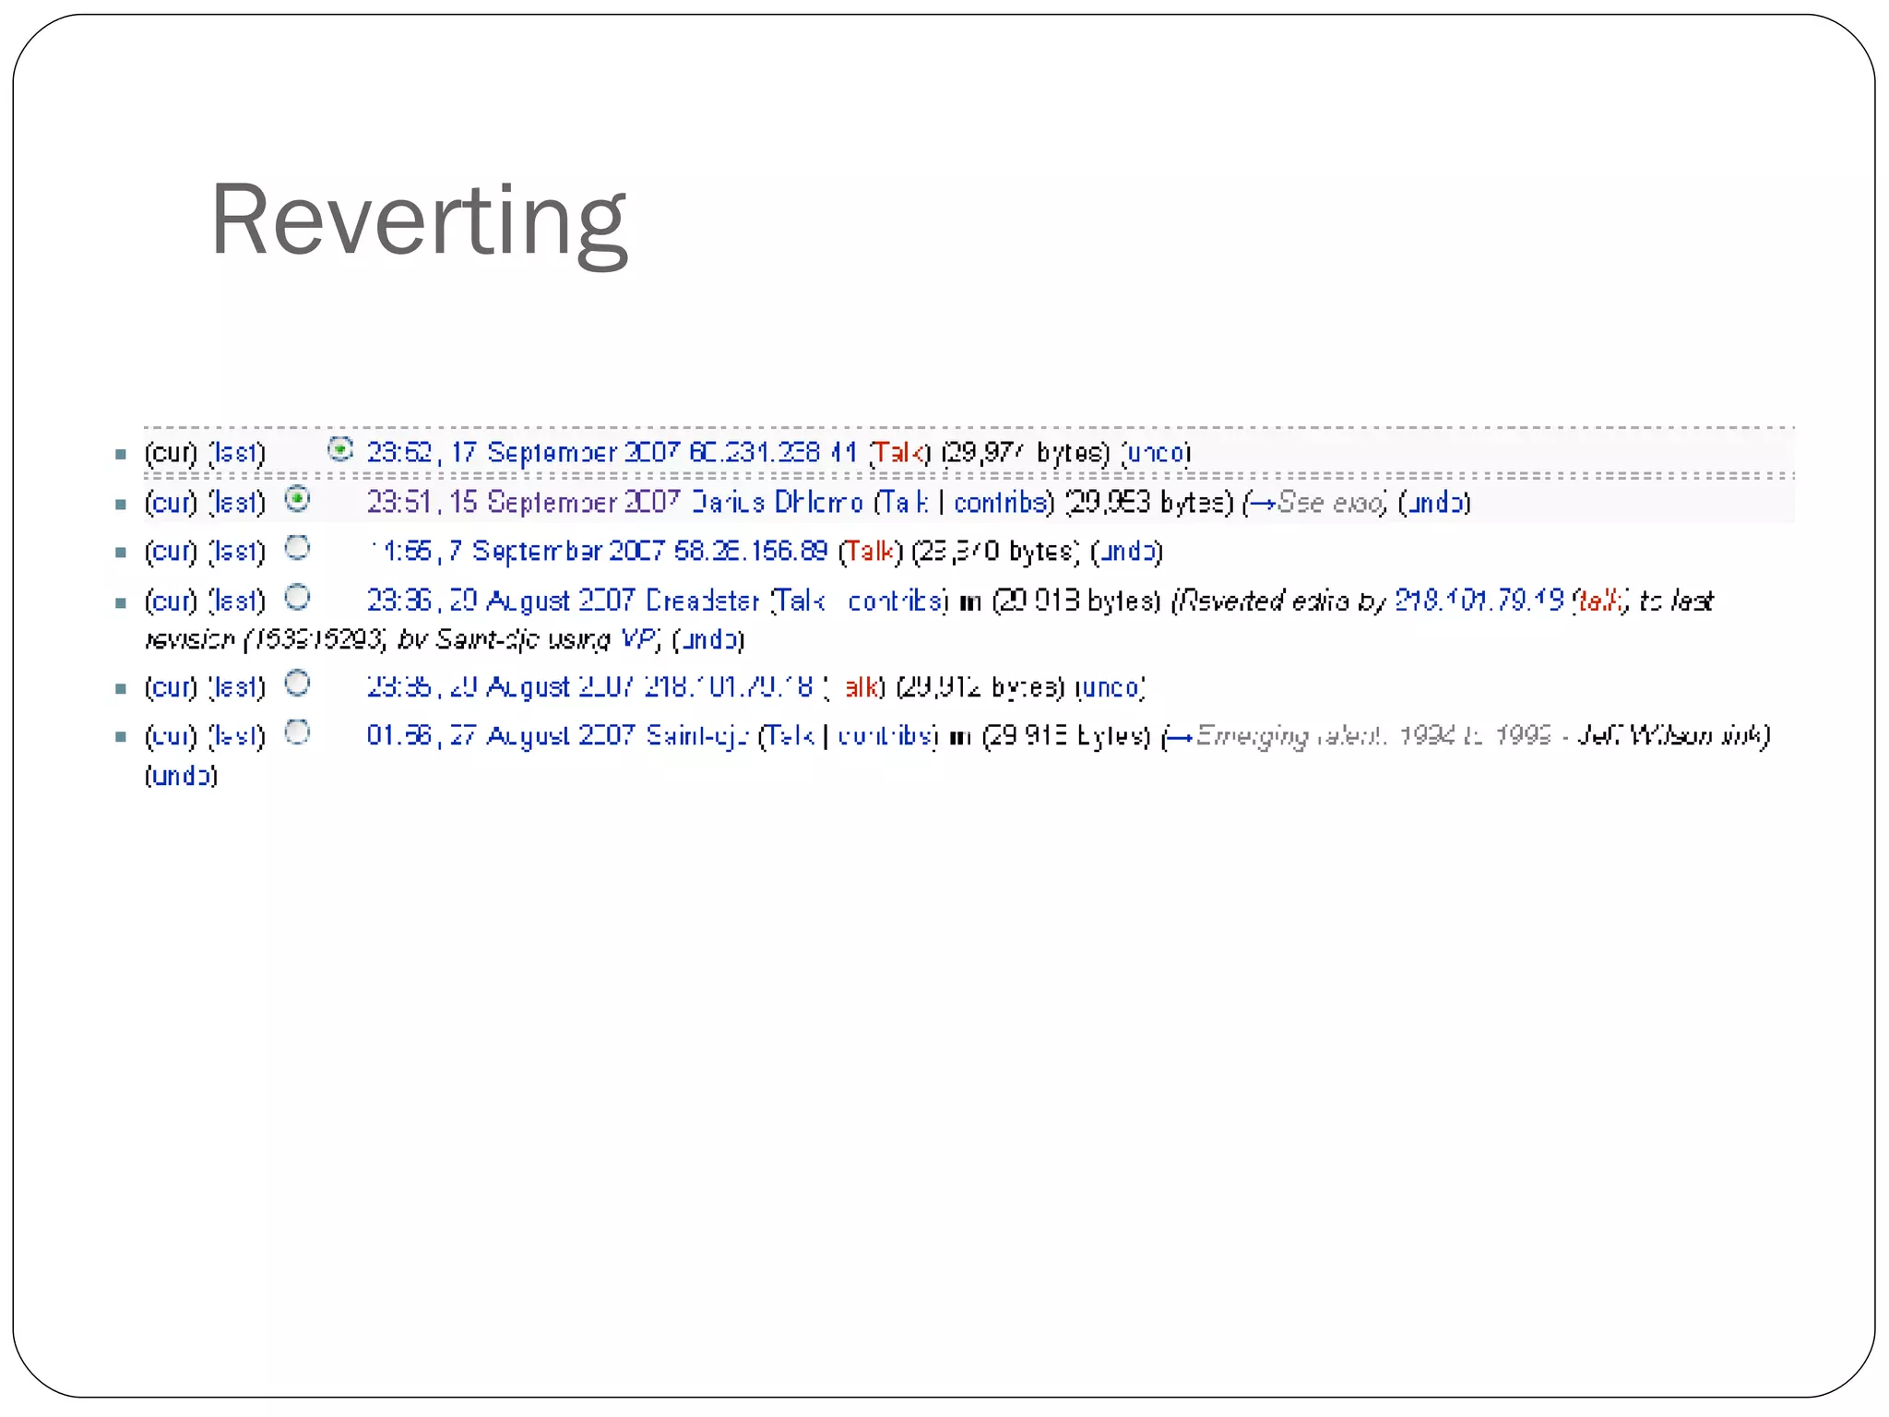Select the radio button for 01:56, 27 August 2007 revision
Screen dimensions: 1889x1417
tap(297, 732)
